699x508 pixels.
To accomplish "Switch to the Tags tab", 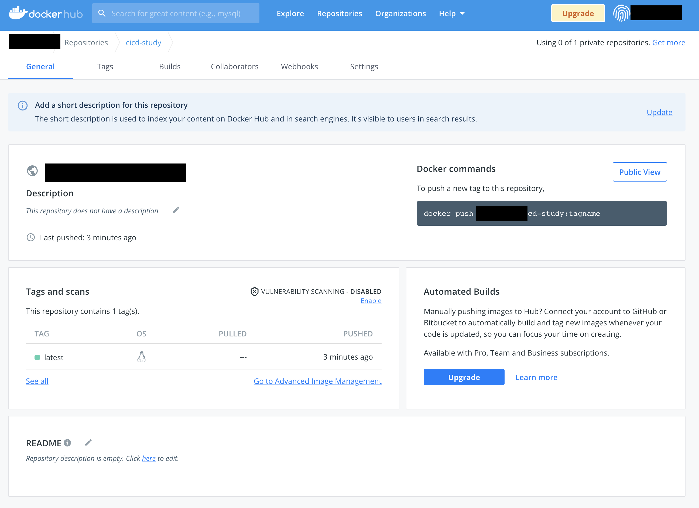I will 105,67.
